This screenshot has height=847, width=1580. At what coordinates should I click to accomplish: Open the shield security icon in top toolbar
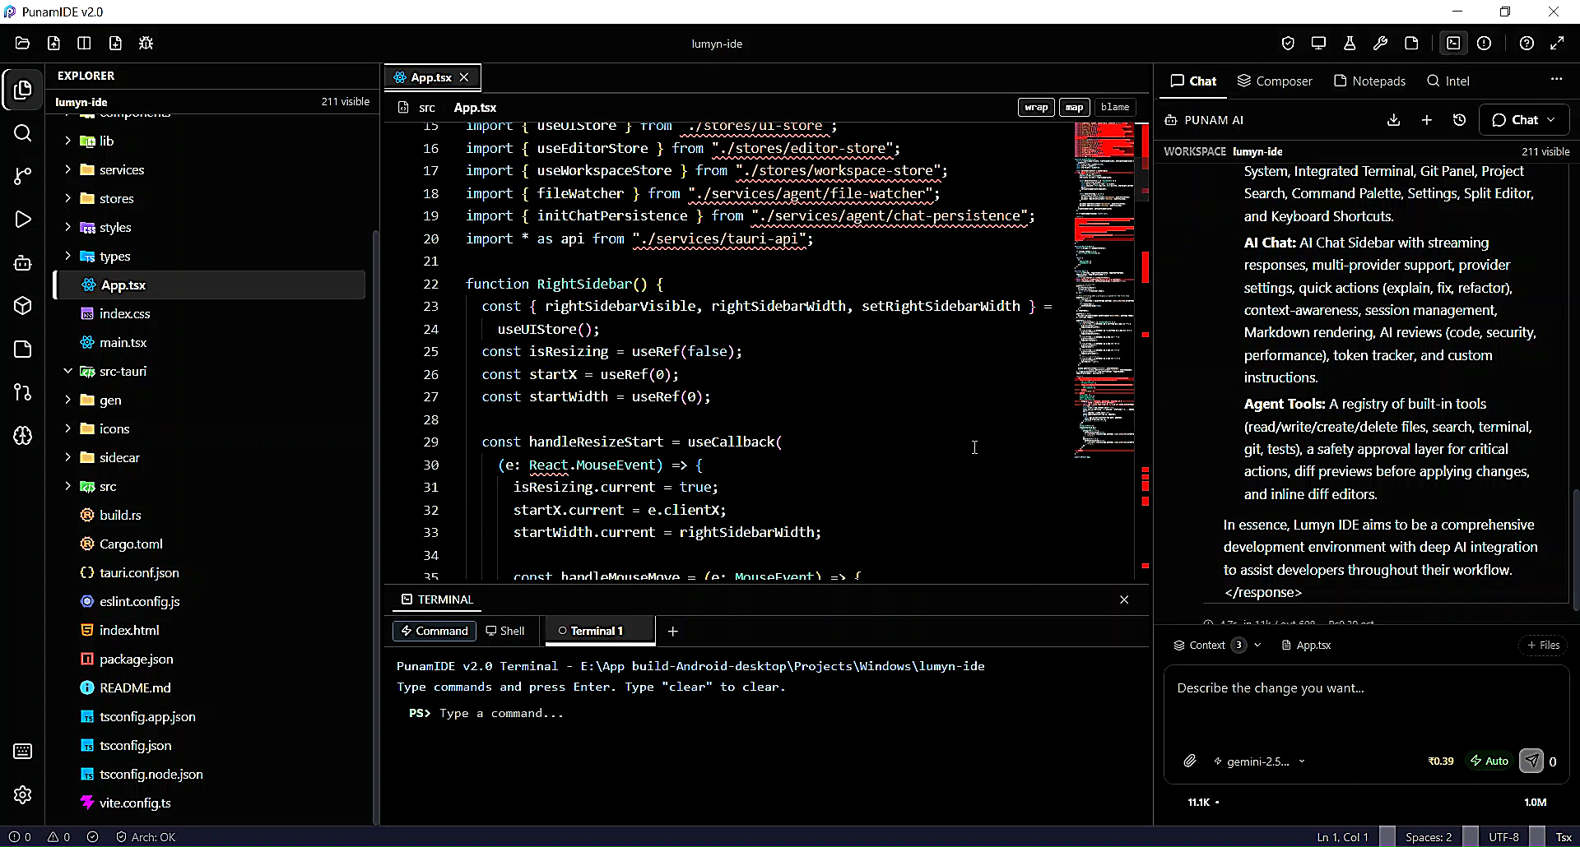click(1288, 44)
